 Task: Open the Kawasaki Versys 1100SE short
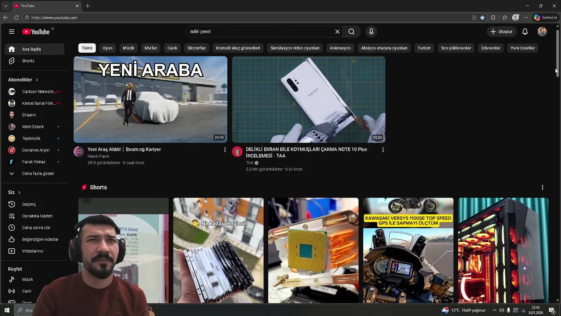408,251
